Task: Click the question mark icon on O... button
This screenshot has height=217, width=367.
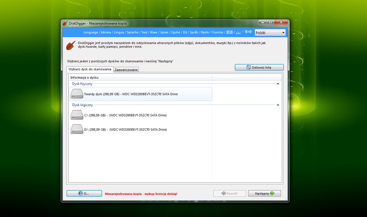Action: pyautogui.click(x=81, y=194)
